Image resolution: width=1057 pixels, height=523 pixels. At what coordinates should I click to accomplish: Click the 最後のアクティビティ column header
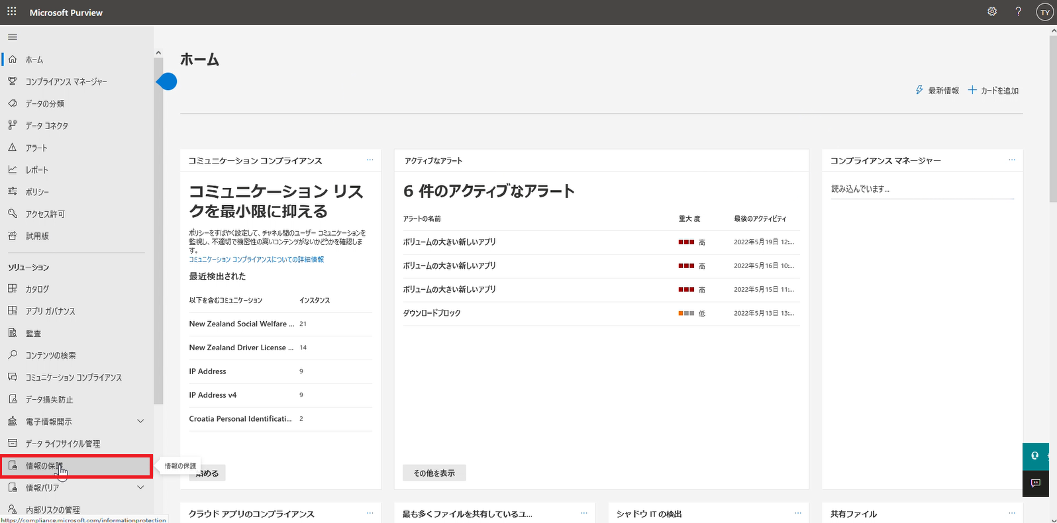[x=760, y=218]
